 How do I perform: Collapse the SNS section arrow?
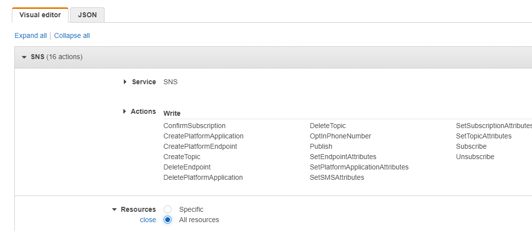(24, 57)
